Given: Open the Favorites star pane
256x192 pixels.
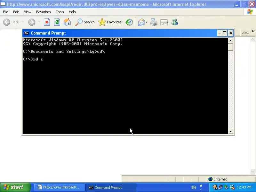Looking at the screenshot, I should 110,22.
